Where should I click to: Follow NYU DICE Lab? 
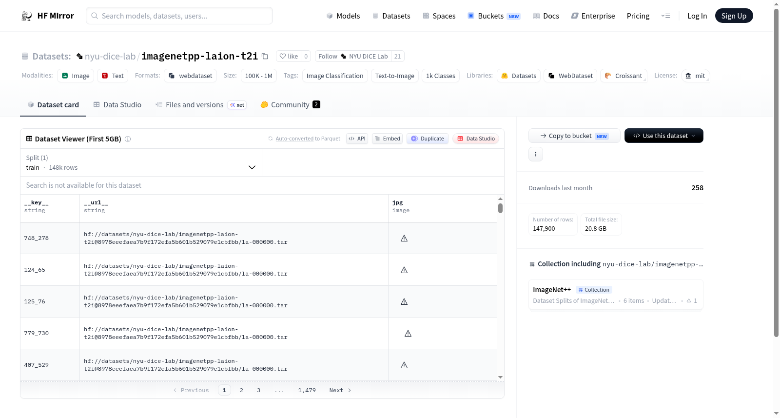click(353, 57)
